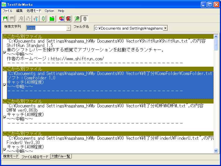
Task: Click the TextFileWorks title bar app icon
Action: pos(4,4)
